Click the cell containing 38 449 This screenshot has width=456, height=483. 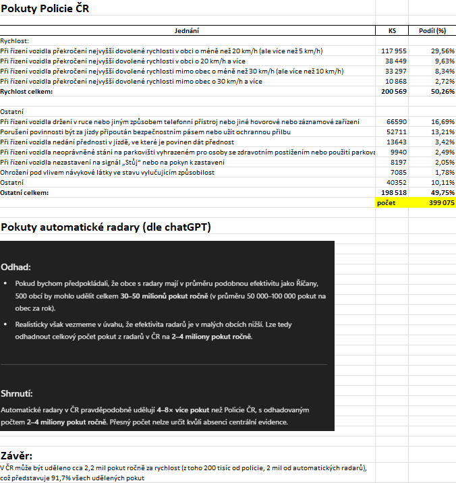392,61
